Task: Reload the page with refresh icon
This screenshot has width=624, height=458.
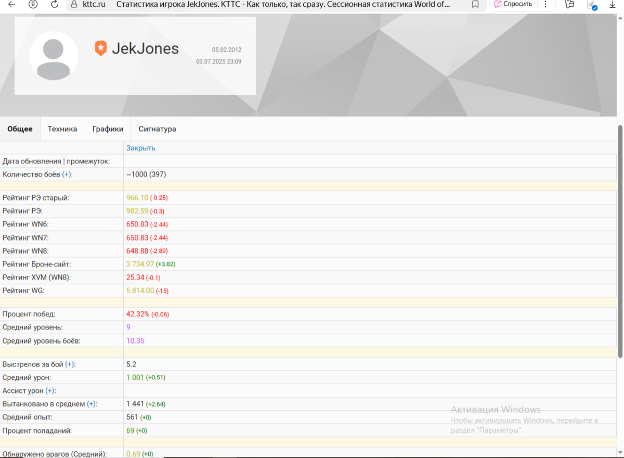Action: (55, 4)
